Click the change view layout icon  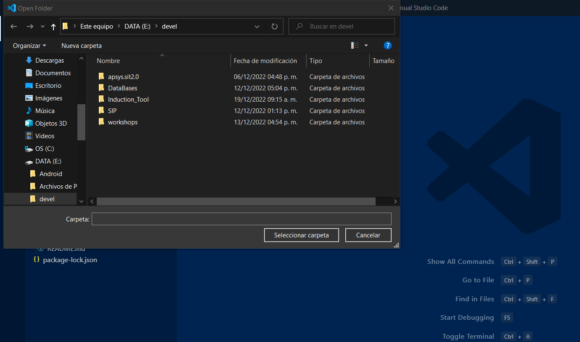(x=355, y=45)
